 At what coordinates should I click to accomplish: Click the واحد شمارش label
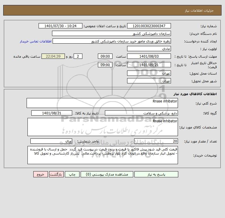[x=88, y=141]
